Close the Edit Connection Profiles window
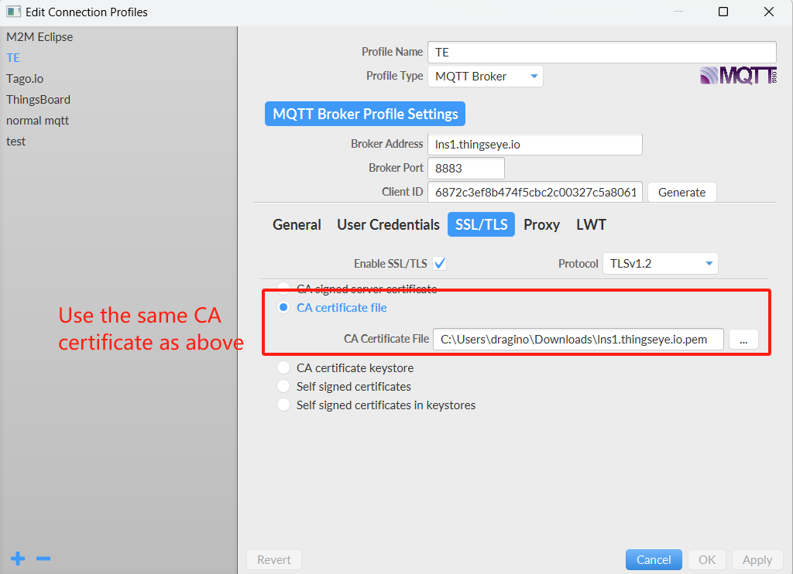This screenshot has width=793, height=574. click(769, 12)
